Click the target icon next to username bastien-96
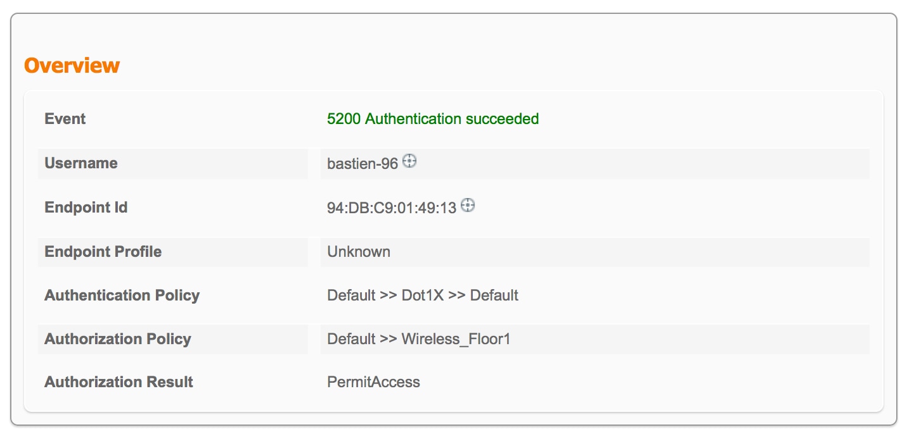 pyautogui.click(x=409, y=161)
